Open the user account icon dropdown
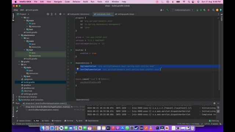The image size is (235, 132). tap(162, 10)
